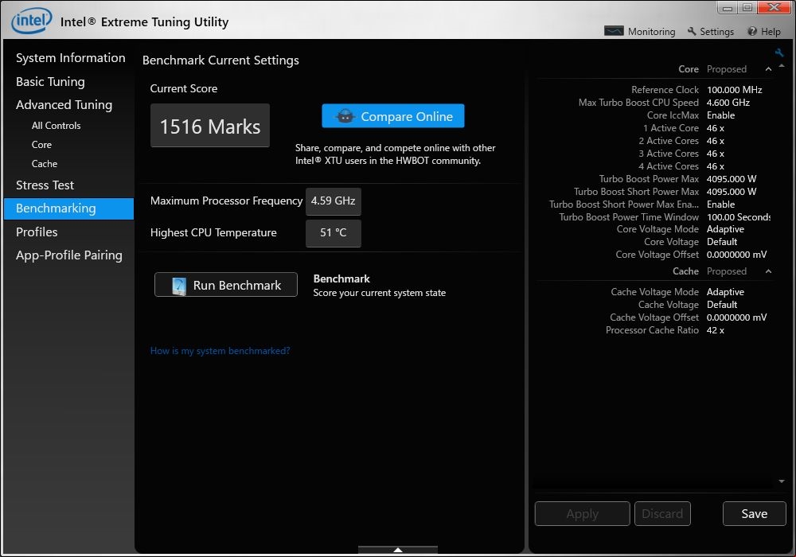Screen dimensions: 796x557
Task: Click the 51 °C temperature value
Action: [333, 233]
